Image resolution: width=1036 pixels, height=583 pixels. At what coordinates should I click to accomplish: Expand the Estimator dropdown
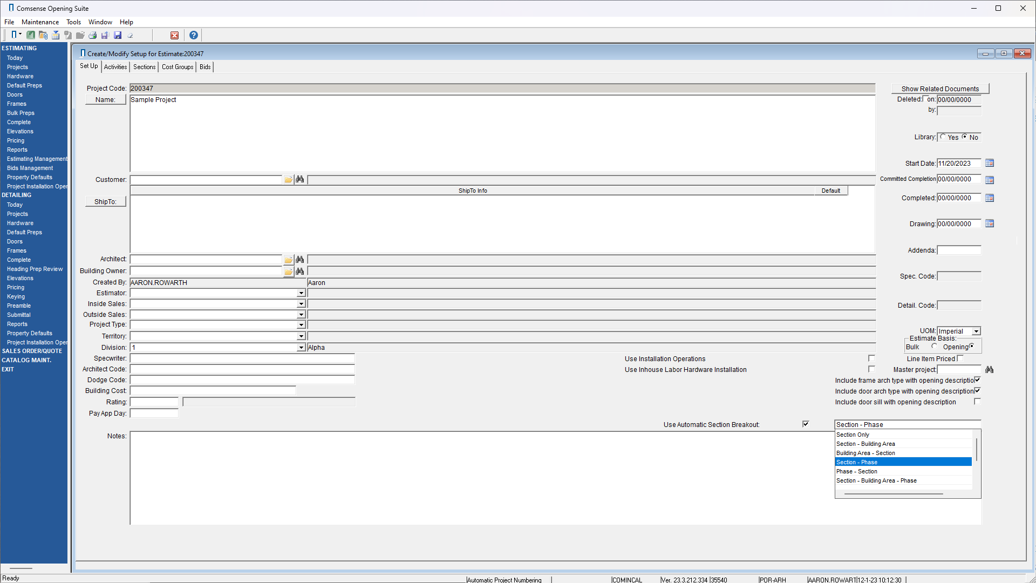(x=301, y=293)
